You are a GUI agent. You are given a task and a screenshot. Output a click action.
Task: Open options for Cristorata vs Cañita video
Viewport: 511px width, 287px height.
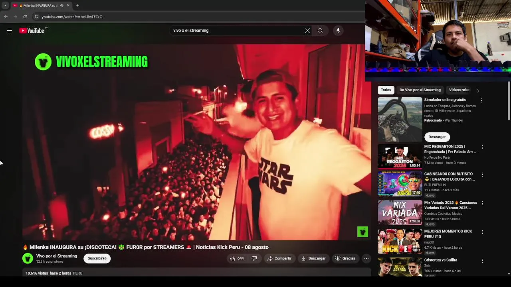[x=482, y=261]
